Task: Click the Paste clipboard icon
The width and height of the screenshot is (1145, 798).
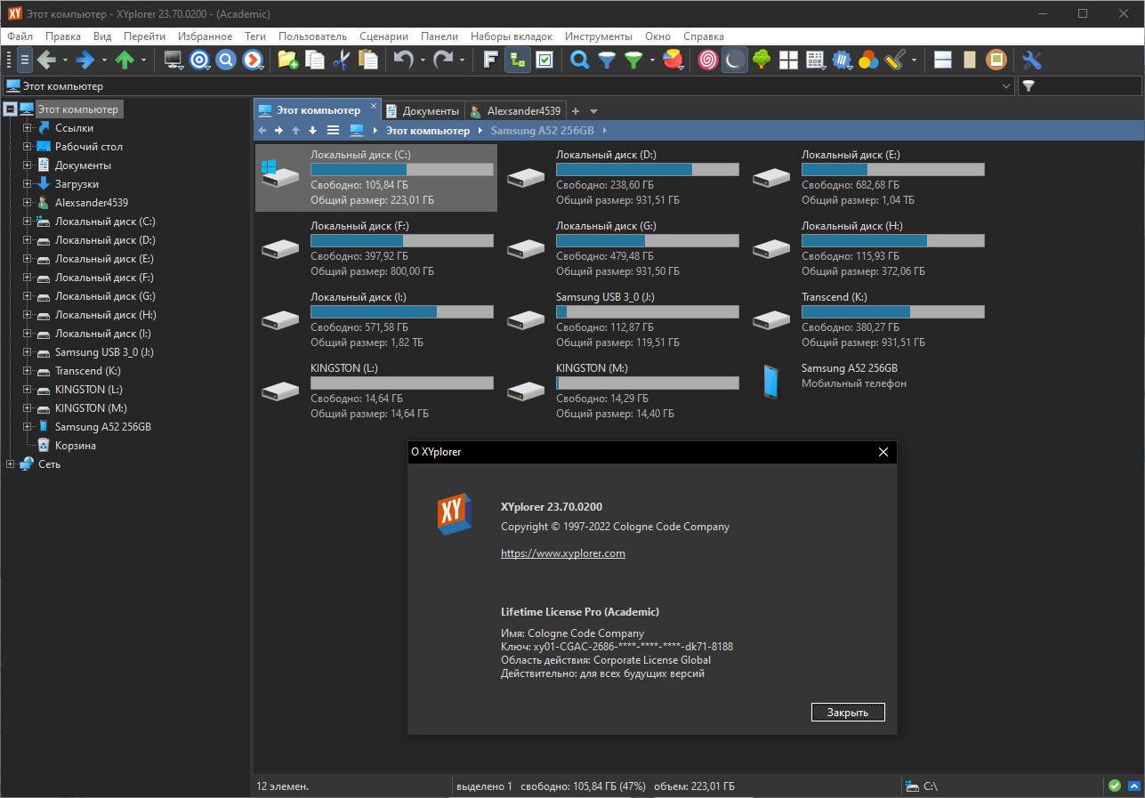Action: [x=367, y=60]
